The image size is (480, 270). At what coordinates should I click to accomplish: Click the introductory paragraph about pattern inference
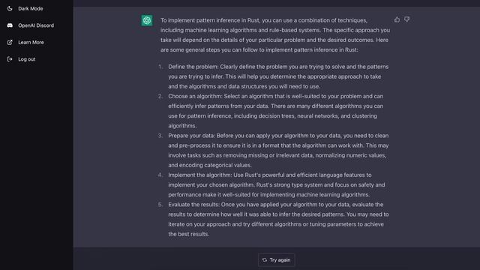tap(275, 35)
